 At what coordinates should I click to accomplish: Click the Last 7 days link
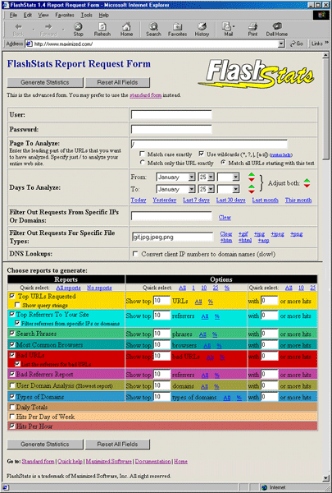click(x=197, y=200)
